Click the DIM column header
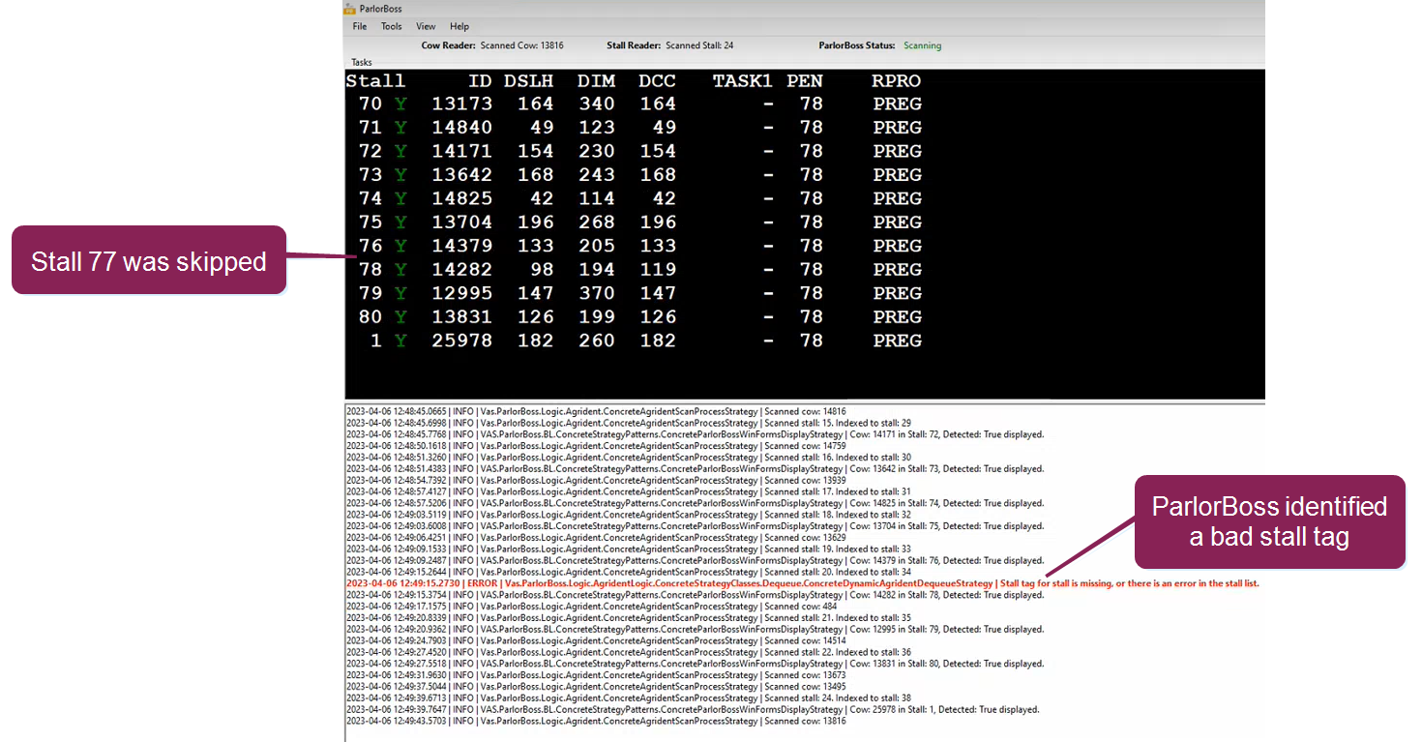 [596, 80]
